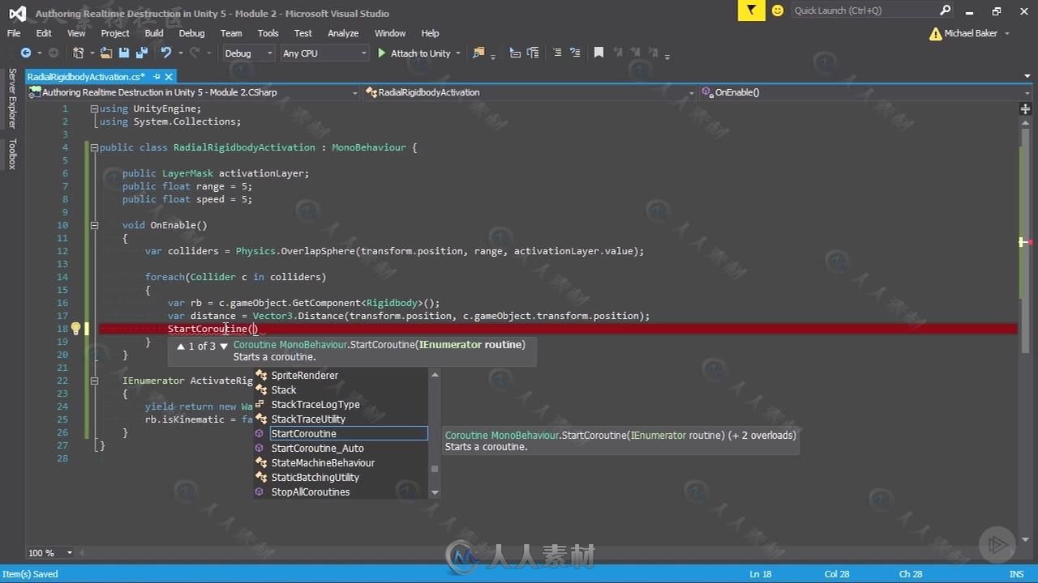Image resolution: width=1038 pixels, height=583 pixels.
Task: Collapse the using directives outline
Action: [94, 109]
